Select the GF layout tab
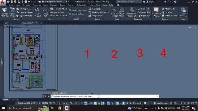 13,100
